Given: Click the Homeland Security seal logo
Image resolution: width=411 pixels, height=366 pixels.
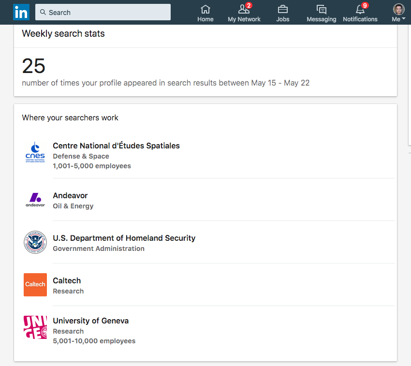Looking at the screenshot, I should point(35,242).
